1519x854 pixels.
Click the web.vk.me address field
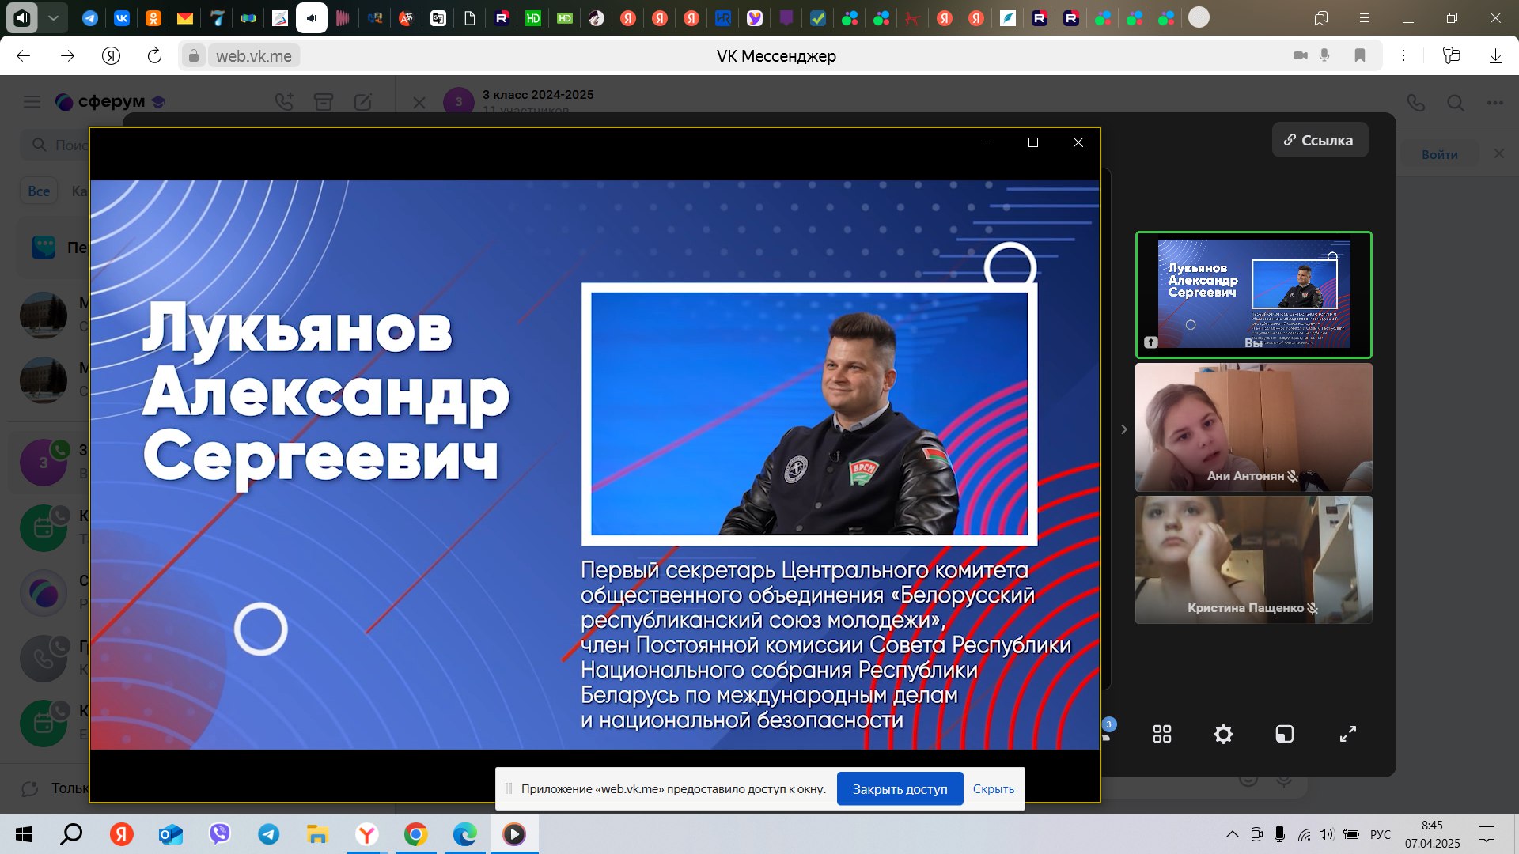click(x=254, y=56)
